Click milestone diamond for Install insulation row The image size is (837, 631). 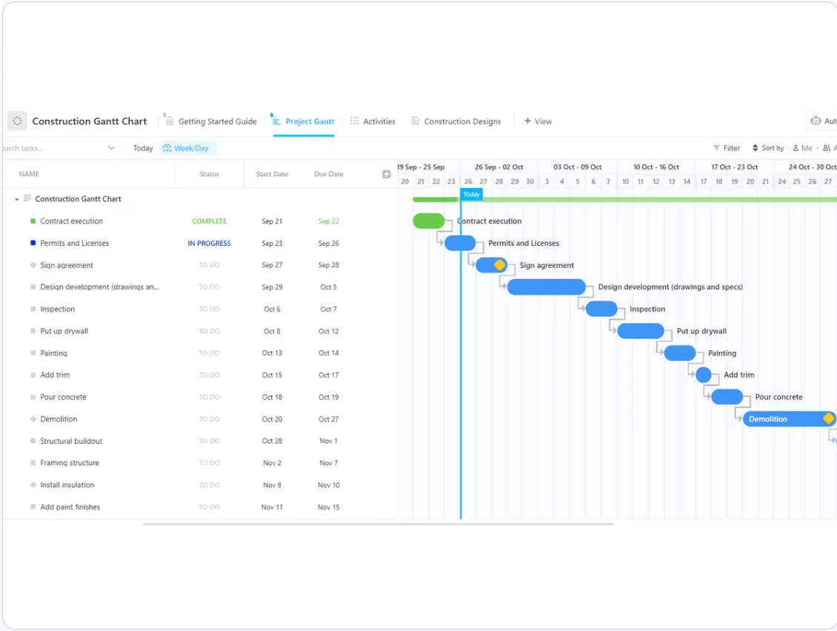coord(33,484)
